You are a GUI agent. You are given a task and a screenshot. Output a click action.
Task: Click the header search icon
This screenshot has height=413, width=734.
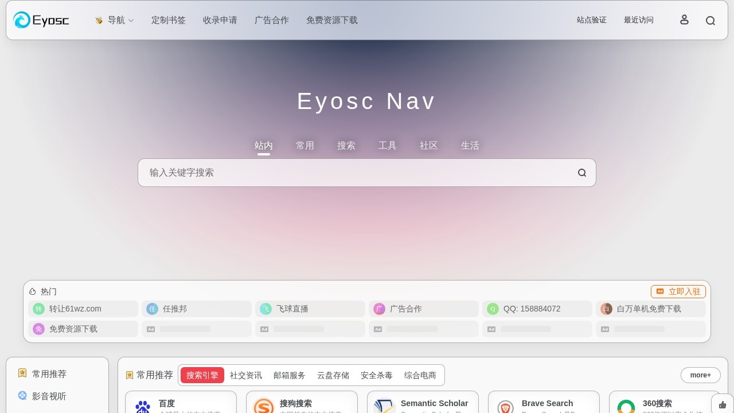click(x=710, y=21)
